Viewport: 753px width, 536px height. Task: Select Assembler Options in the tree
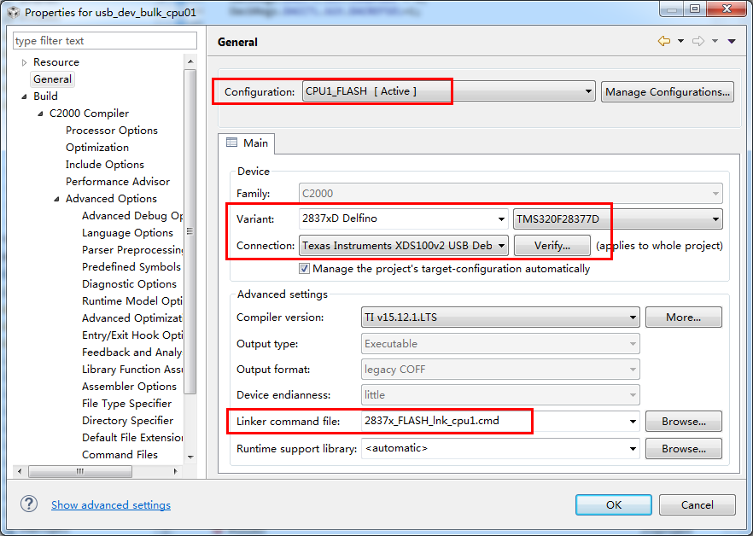(x=129, y=386)
